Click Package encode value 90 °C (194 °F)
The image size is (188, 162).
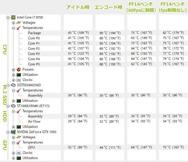tap(110, 33)
